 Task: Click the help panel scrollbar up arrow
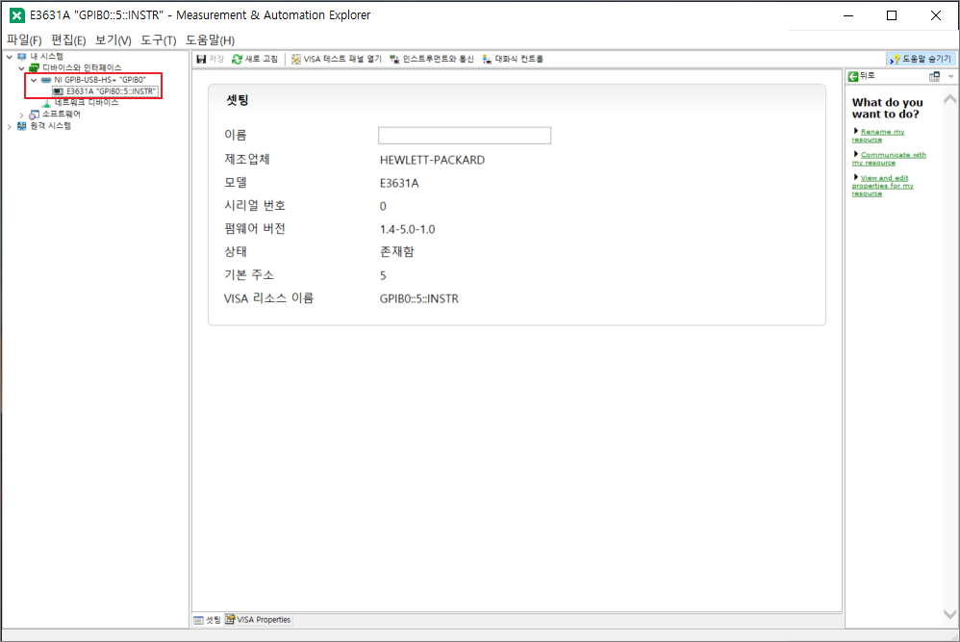pos(951,96)
